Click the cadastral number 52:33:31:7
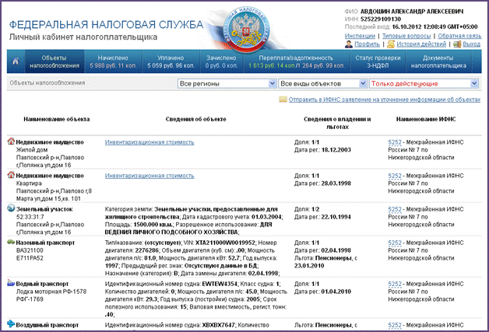 pyautogui.click(x=30, y=217)
